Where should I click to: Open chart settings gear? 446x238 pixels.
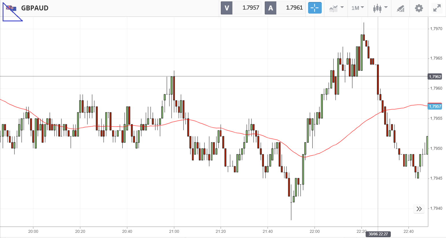[419, 8]
